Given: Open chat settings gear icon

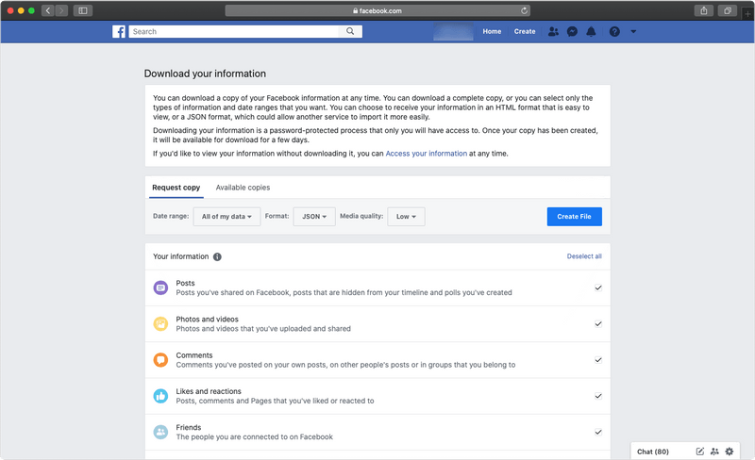Looking at the screenshot, I should pyautogui.click(x=730, y=452).
